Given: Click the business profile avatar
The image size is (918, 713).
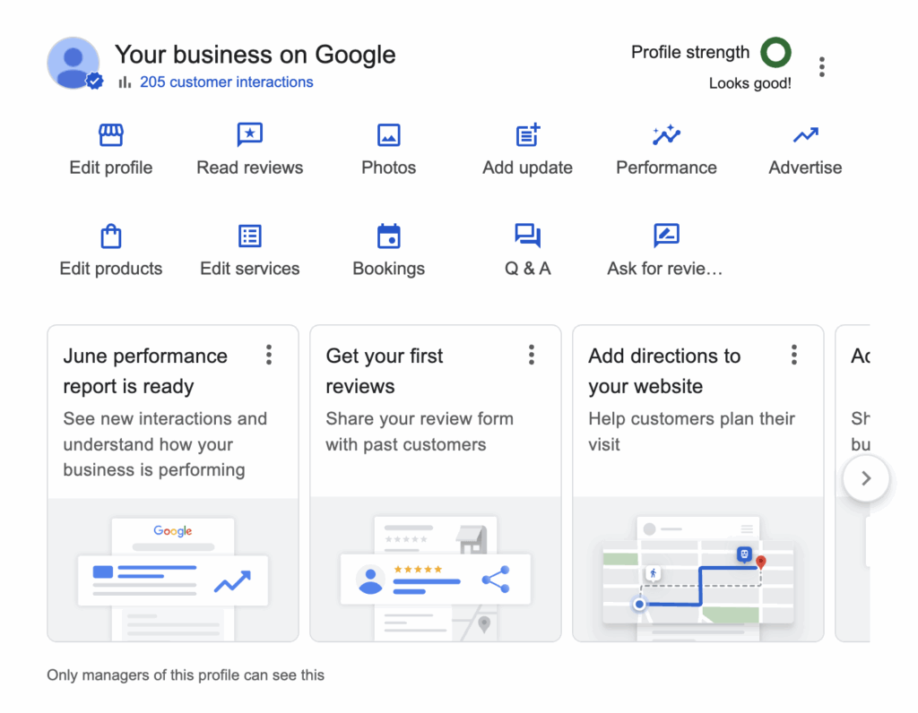Looking at the screenshot, I should click(74, 64).
